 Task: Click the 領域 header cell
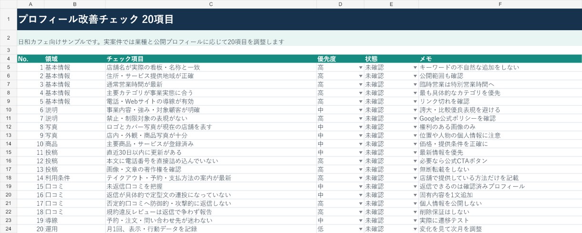(x=75, y=59)
